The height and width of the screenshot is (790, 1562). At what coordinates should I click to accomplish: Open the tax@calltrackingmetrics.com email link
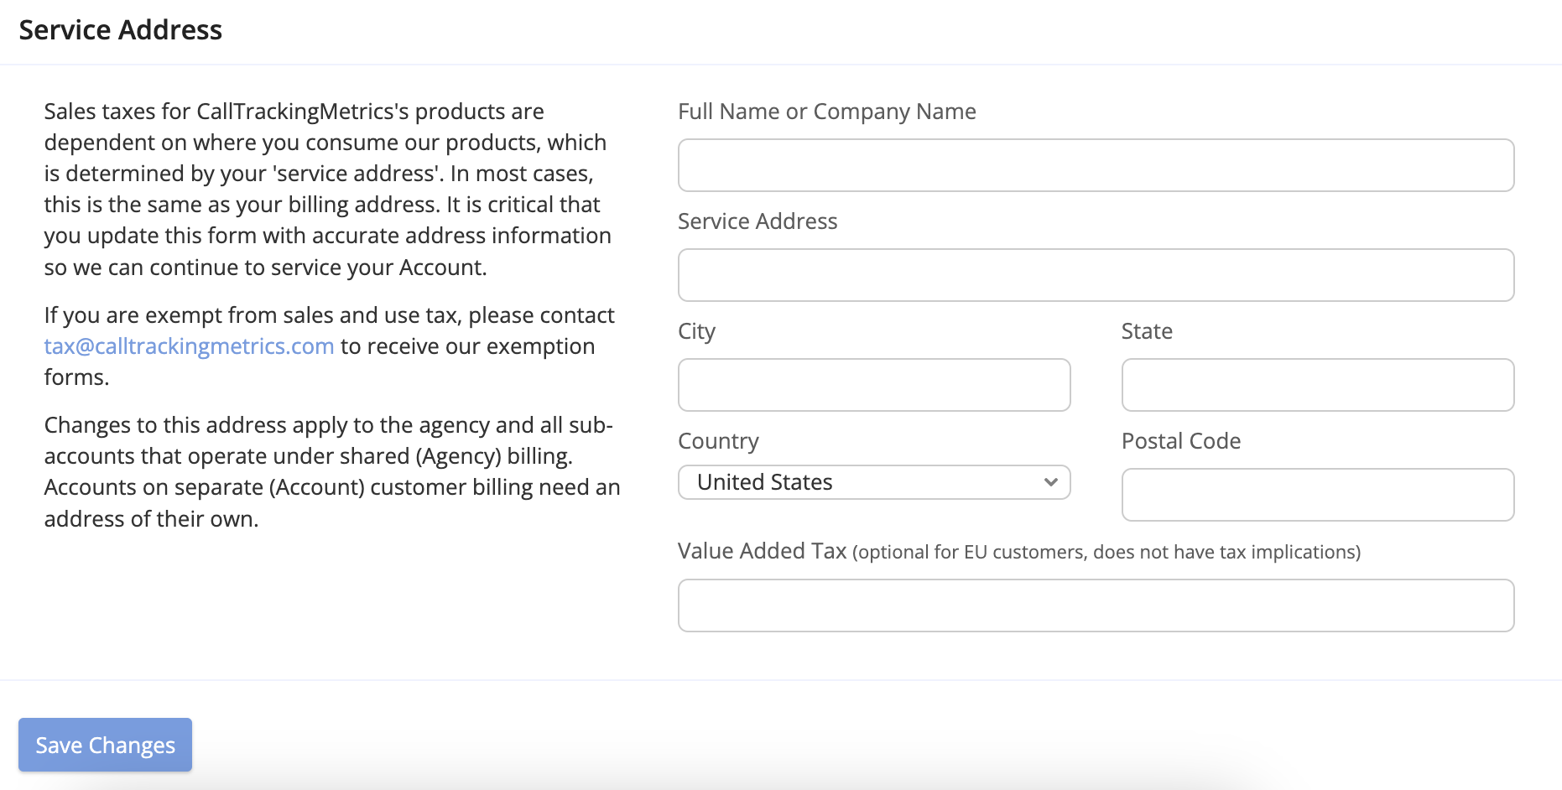click(189, 346)
